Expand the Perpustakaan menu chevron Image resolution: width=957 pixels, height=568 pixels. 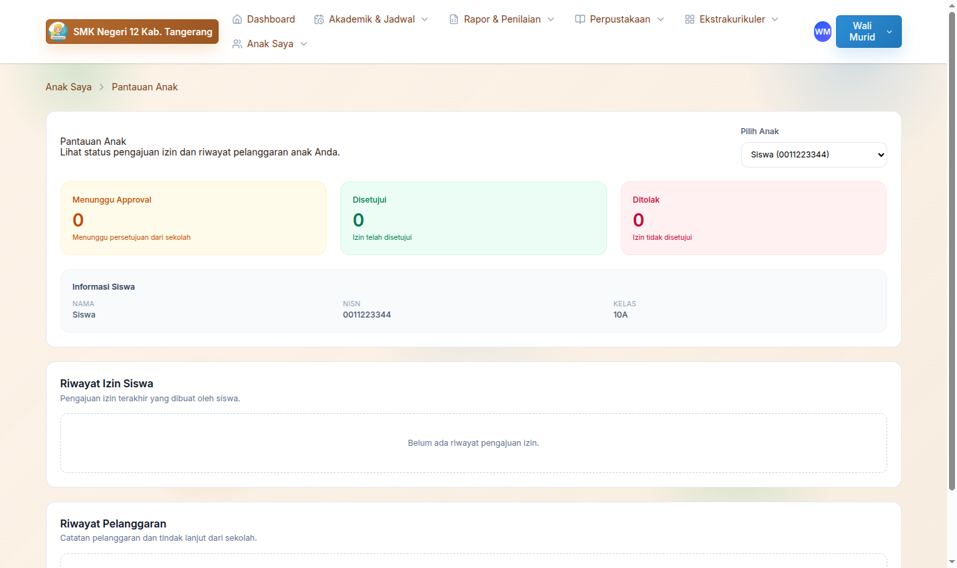(x=661, y=19)
